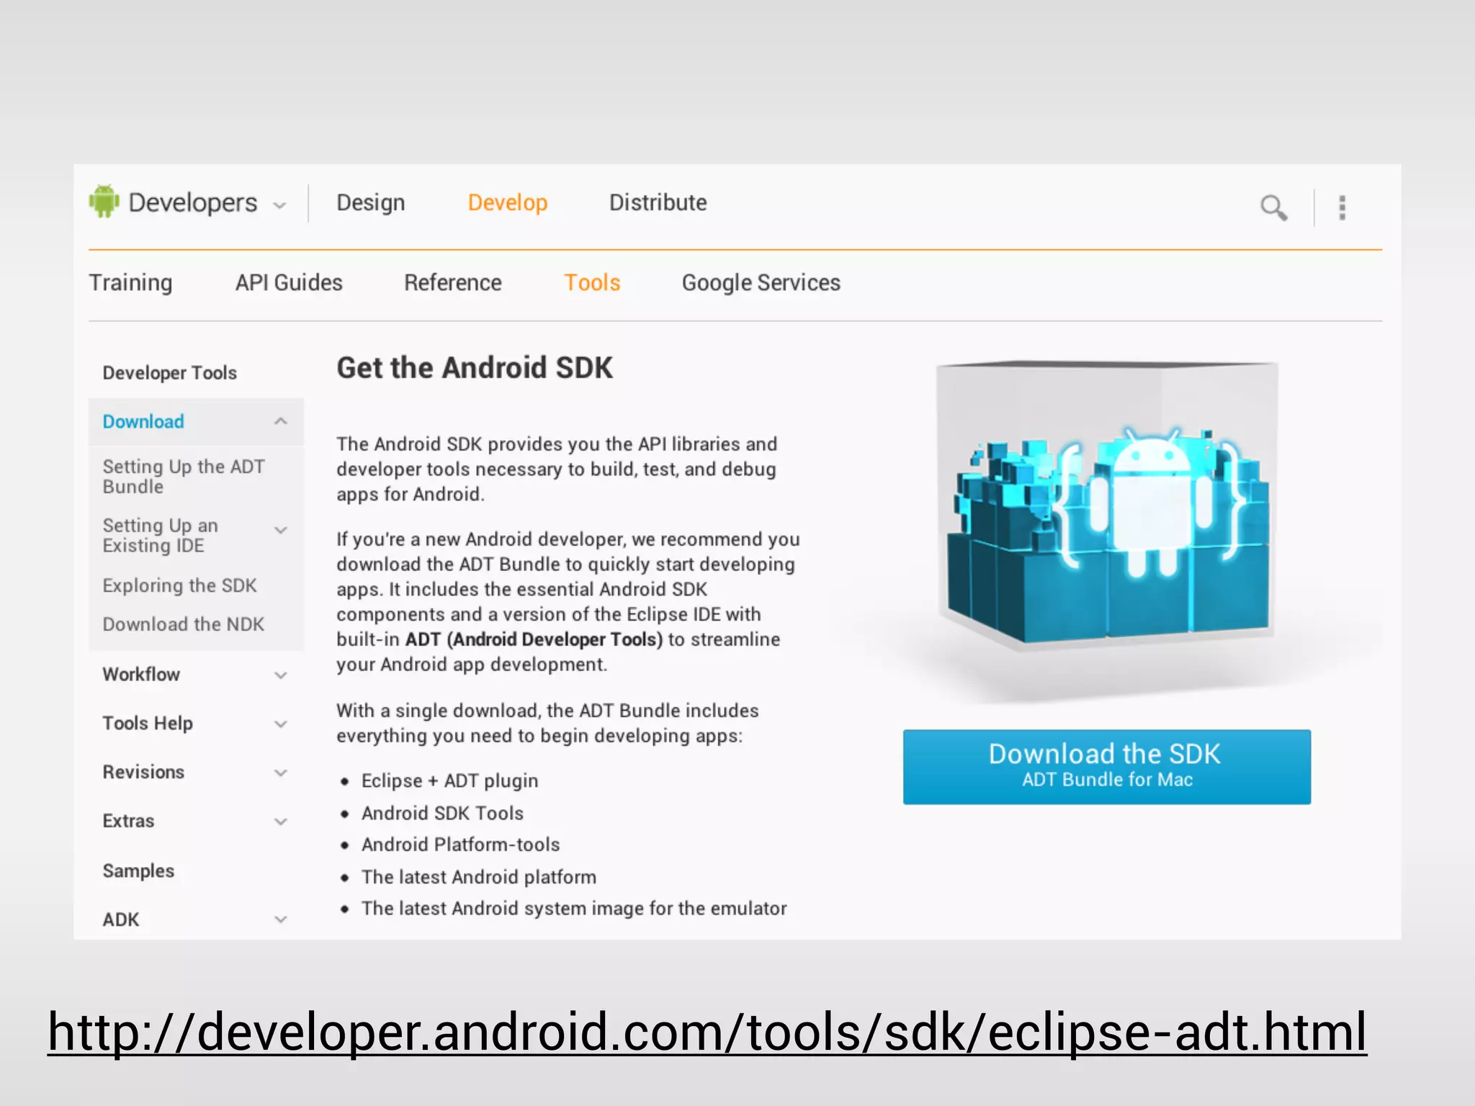Go to the Distribute section
Screen dimensions: 1475x1106
(x=658, y=202)
